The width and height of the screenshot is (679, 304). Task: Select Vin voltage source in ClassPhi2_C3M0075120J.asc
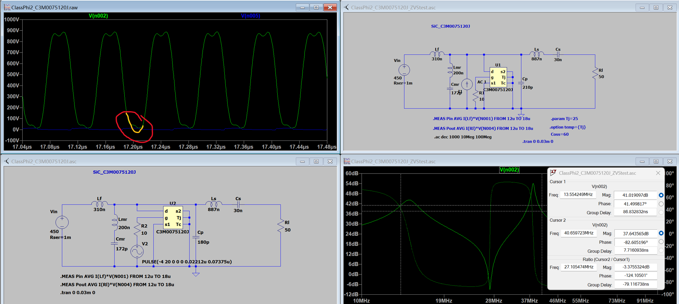pyautogui.click(x=62, y=222)
